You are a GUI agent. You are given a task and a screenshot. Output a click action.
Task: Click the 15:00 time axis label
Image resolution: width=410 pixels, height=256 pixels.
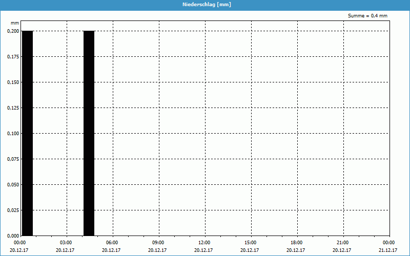point(251,243)
